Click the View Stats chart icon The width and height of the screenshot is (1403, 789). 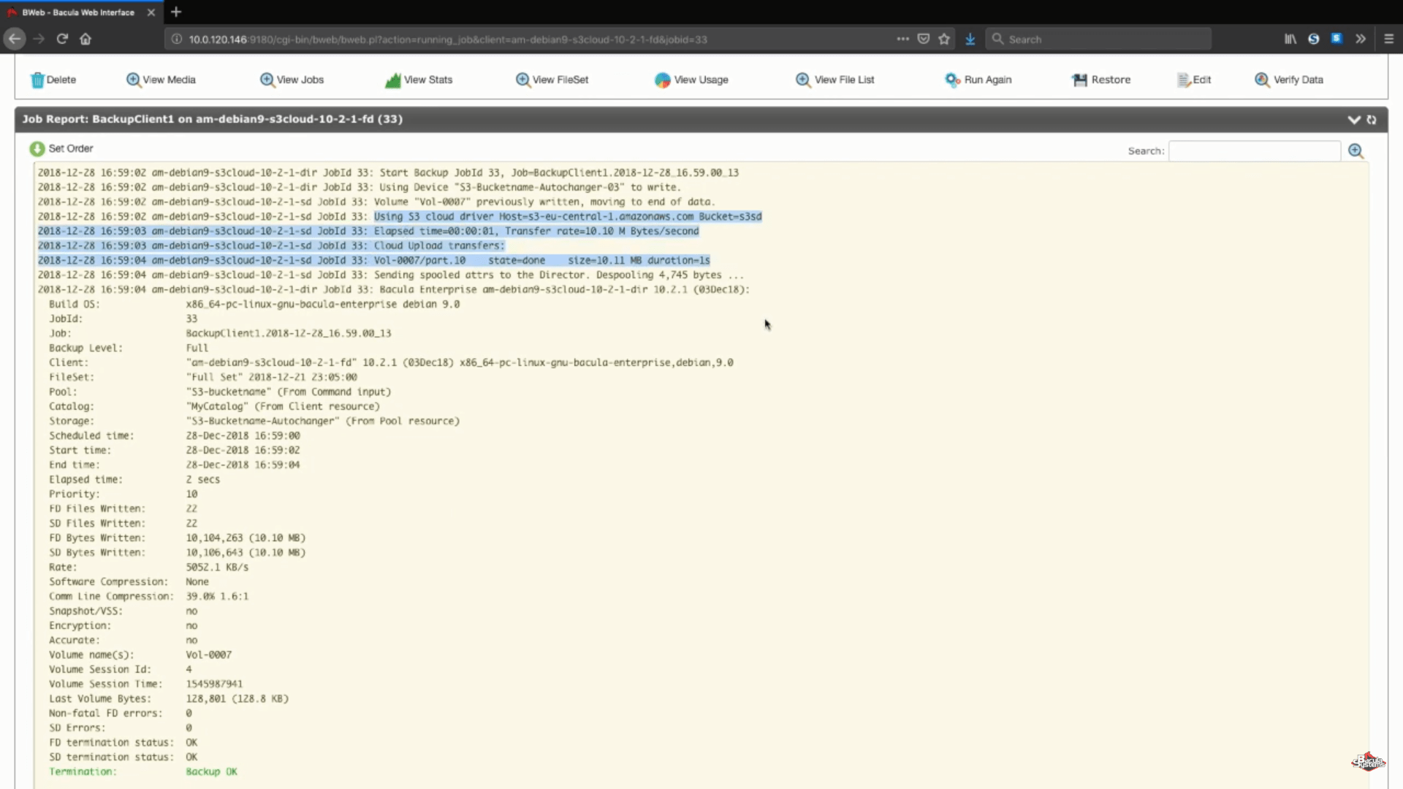click(x=393, y=80)
